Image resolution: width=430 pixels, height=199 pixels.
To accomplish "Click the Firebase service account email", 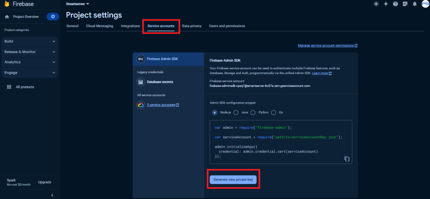I will (260, 86).
